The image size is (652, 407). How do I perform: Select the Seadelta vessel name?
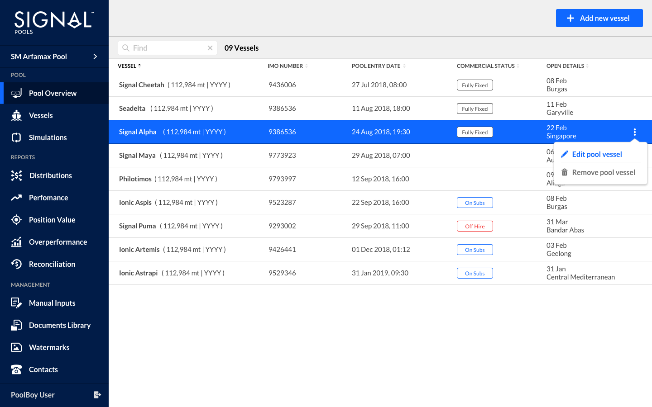tap(132, 109)
